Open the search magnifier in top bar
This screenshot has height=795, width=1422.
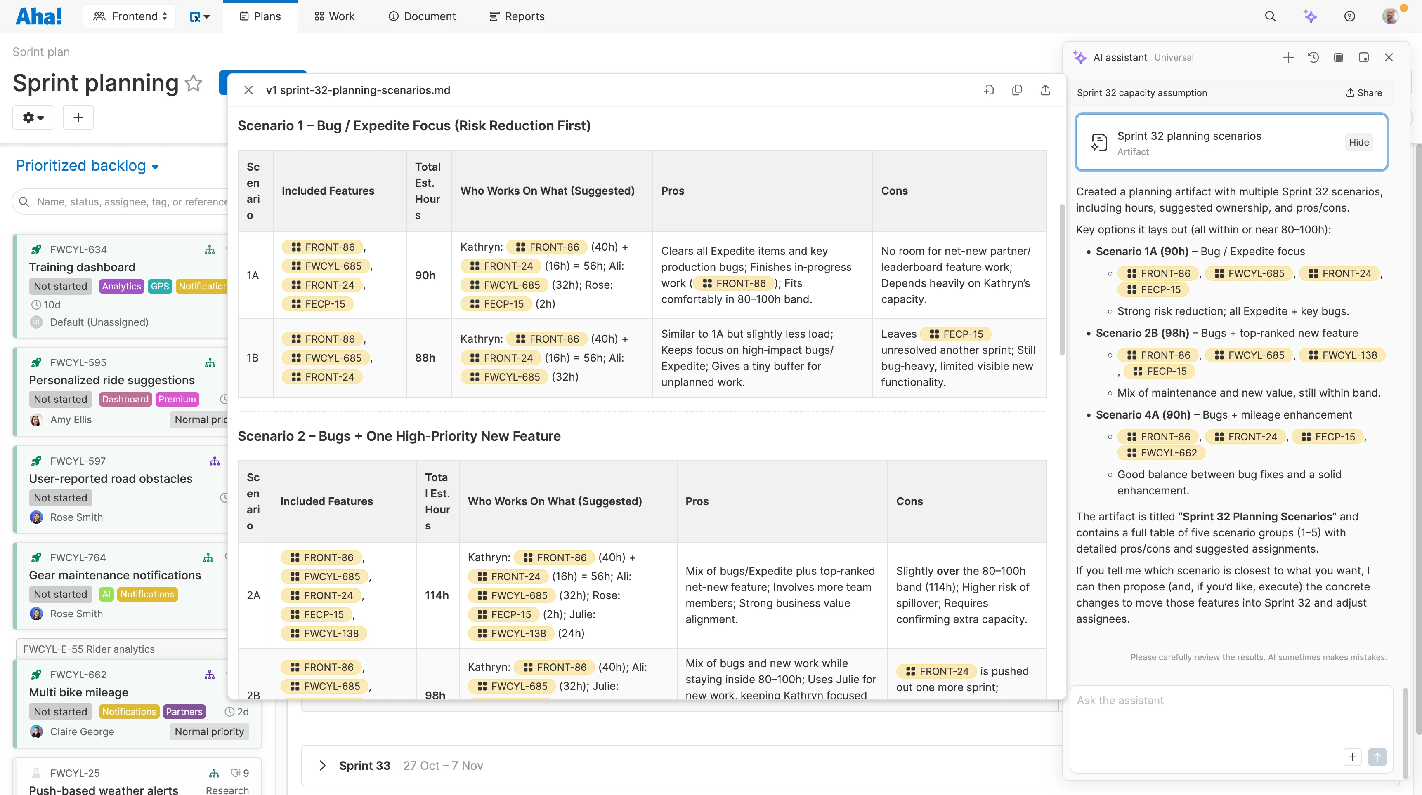(x=1270, y=16)
